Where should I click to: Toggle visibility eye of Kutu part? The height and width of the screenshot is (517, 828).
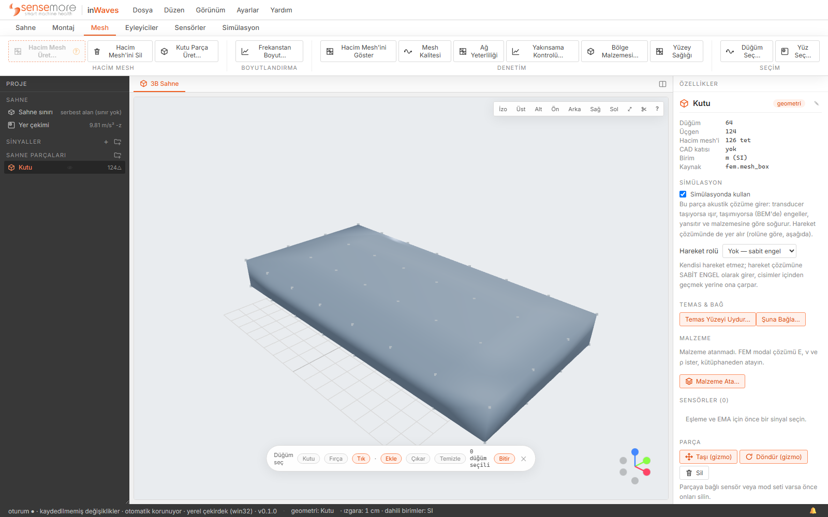point(69,168)
